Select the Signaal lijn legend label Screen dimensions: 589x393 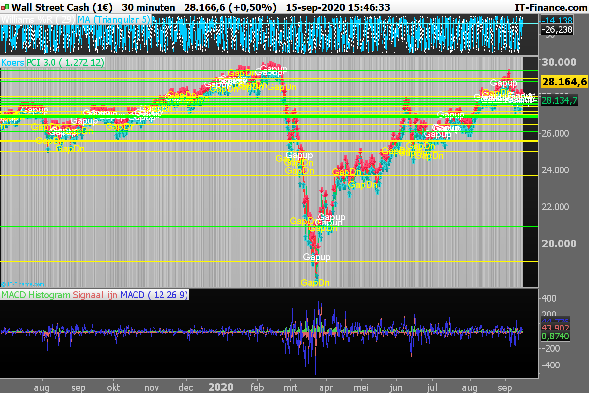click(x=95, y=295)
